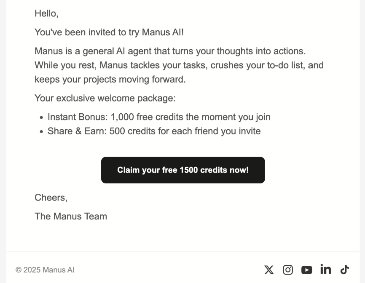The width and height of the screenshot is (365, 283).
Task: Open the Manus TikTok account
Action: click(x=344, y=270)
